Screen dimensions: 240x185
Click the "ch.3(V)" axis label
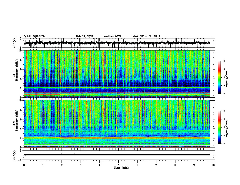tap(15, 155)
